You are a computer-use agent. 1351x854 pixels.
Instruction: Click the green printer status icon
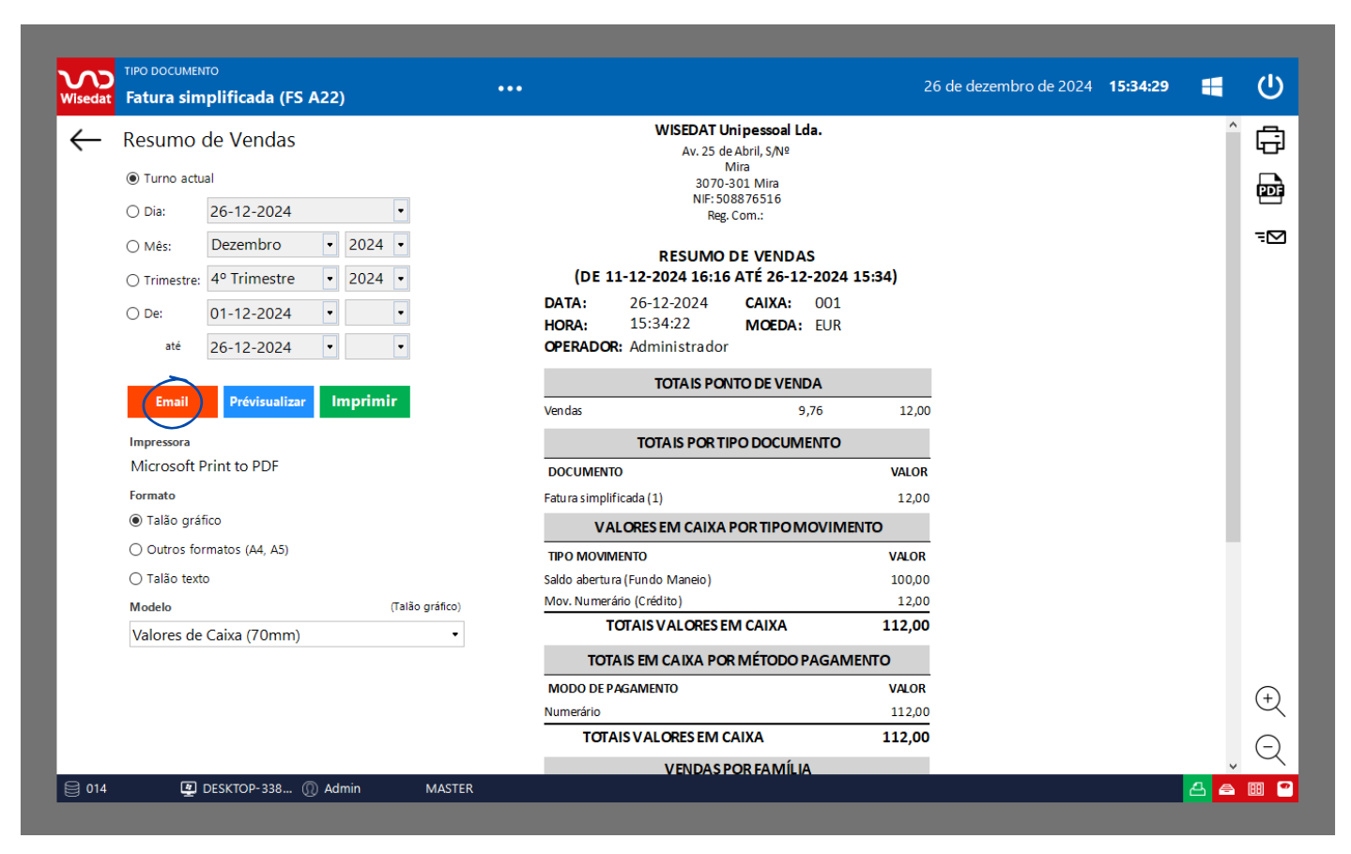point(1197,789)
